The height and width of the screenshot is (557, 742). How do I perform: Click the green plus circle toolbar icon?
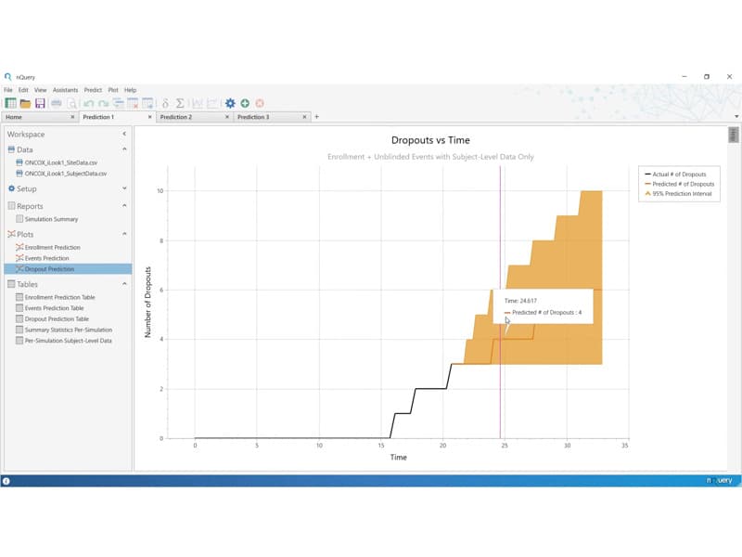[x=245, y=103]
